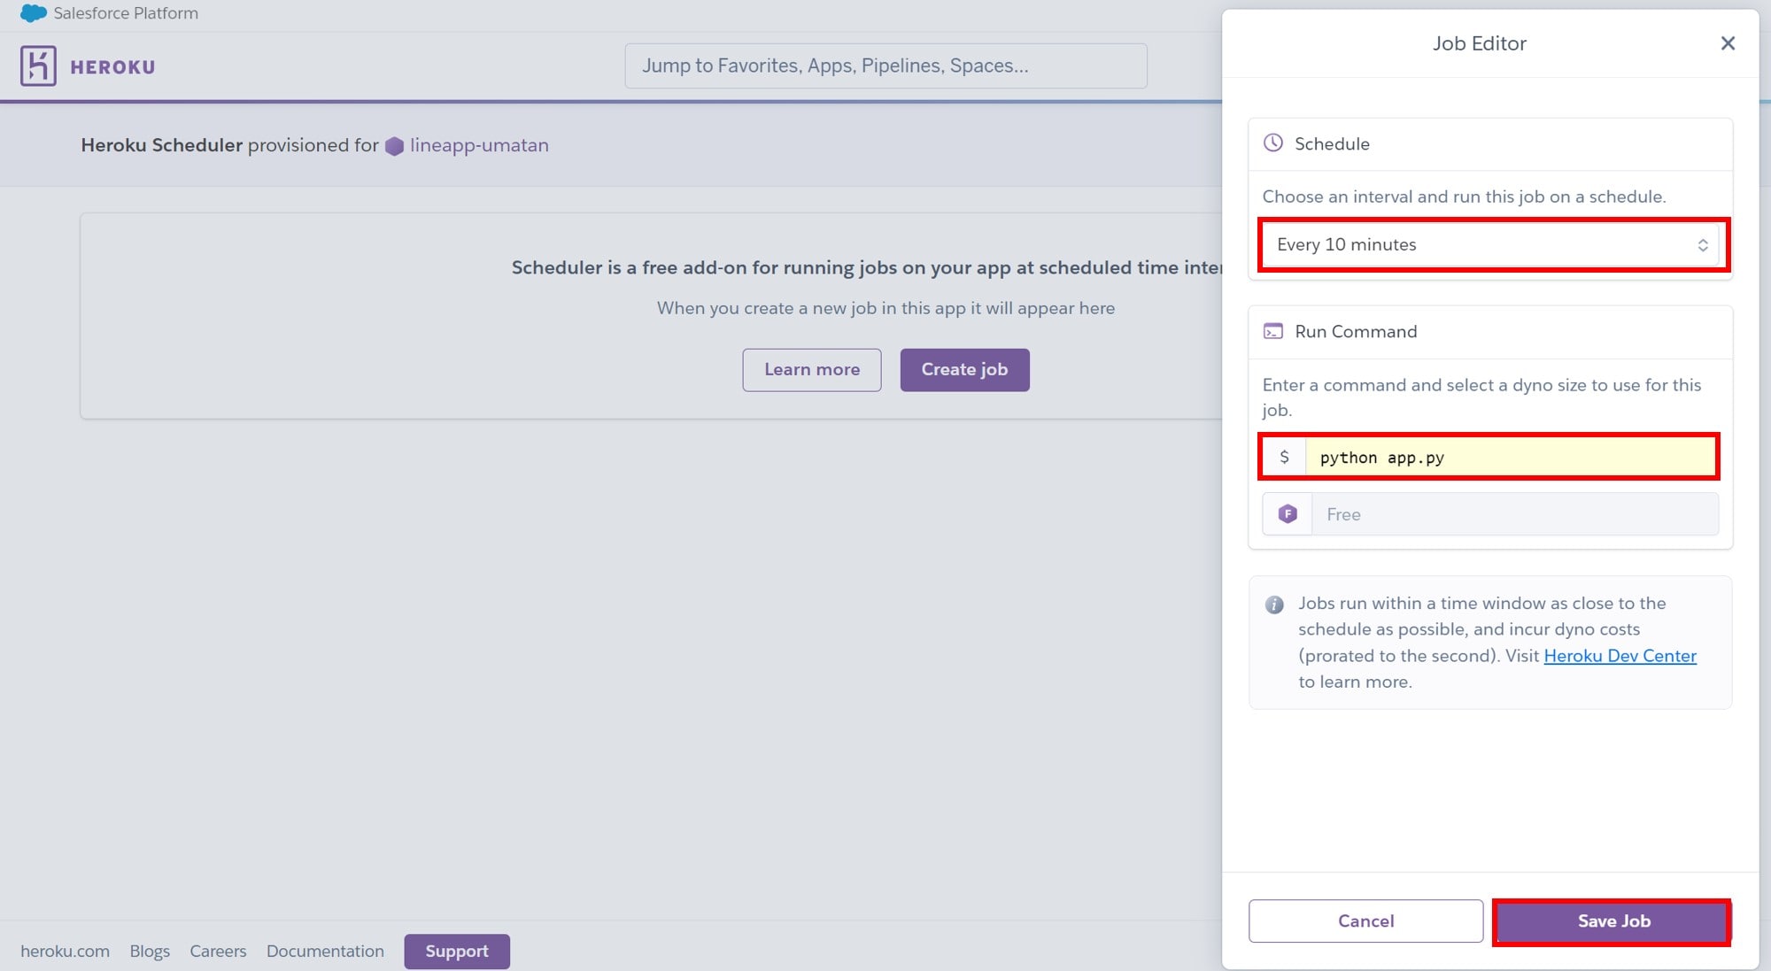The image size is (1771, 971).
Task: Close the Job Editor panel
Action: [1727, 43]
